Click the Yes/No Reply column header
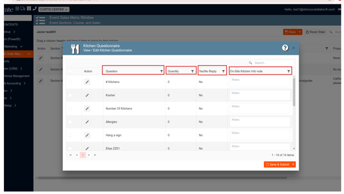Image resolution: width=344 pixels, height=194 pixels. [207, 71]
